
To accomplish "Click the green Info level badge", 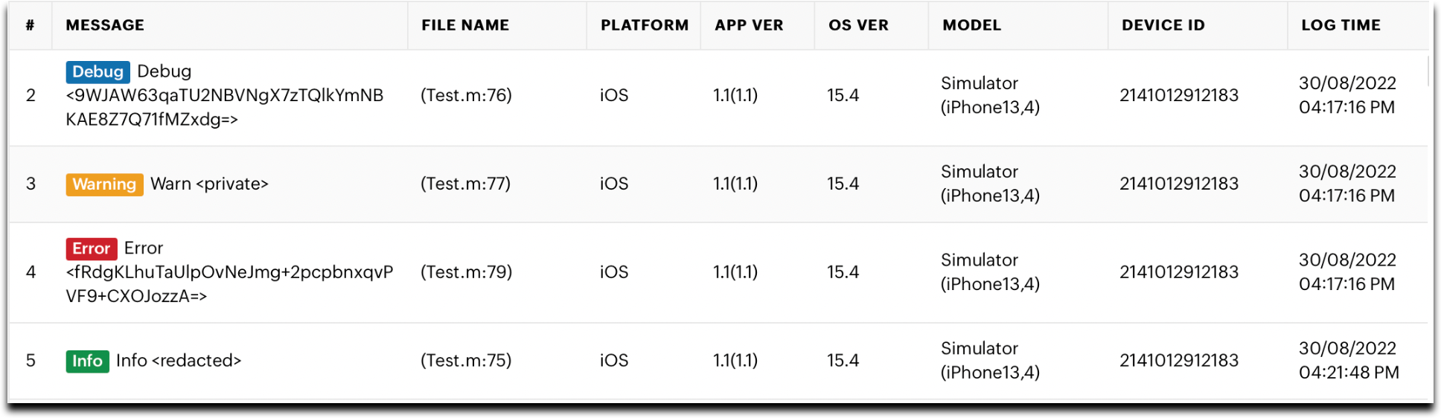I will coord(87,361).
